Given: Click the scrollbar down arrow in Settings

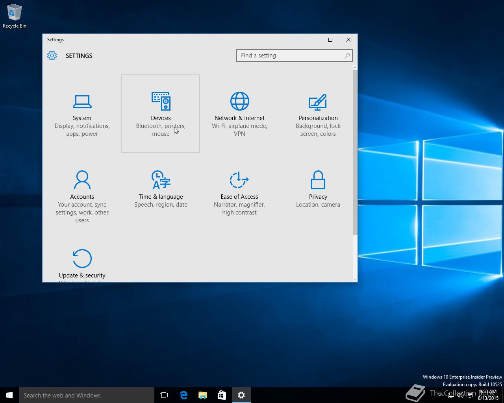Looking at the screenshot, I should tap(355, 280).
